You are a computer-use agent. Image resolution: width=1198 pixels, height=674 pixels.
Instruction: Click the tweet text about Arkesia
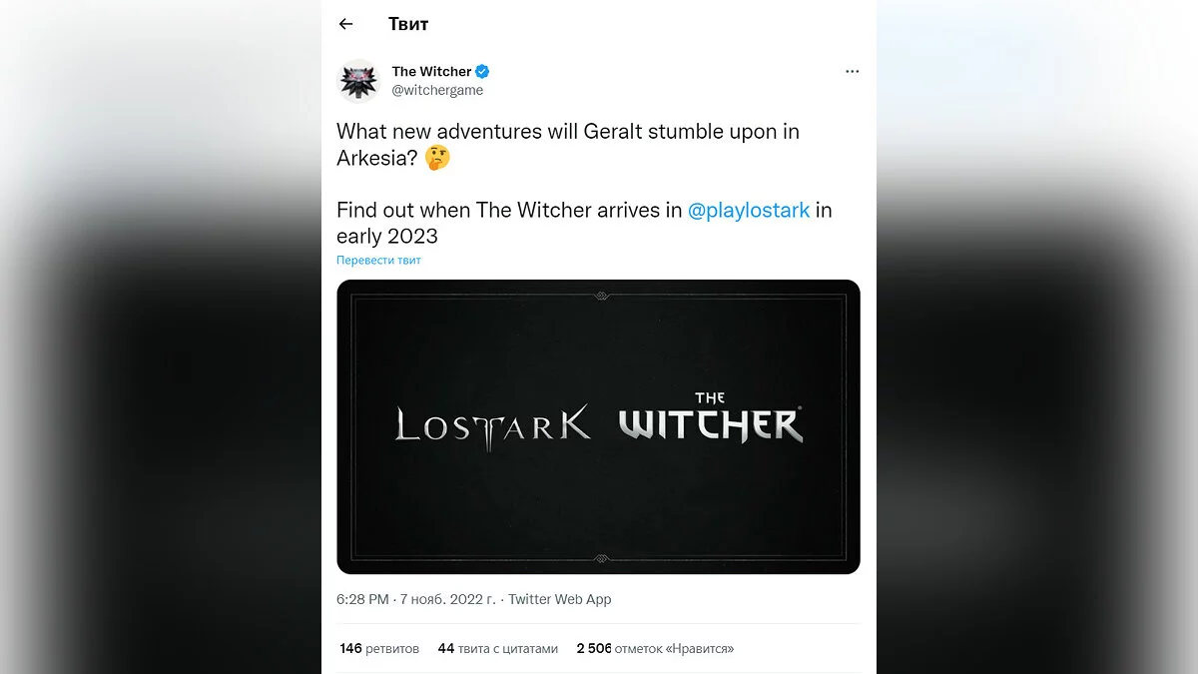(x=567, y=132)
